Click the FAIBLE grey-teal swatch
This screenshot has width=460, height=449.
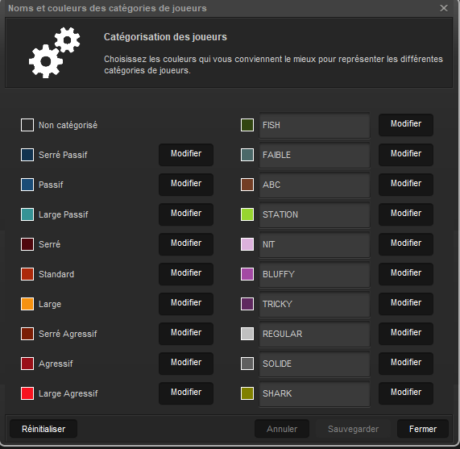coord(247,155)
